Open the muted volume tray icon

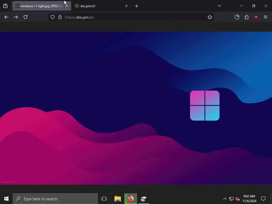(x=237, y=199)
